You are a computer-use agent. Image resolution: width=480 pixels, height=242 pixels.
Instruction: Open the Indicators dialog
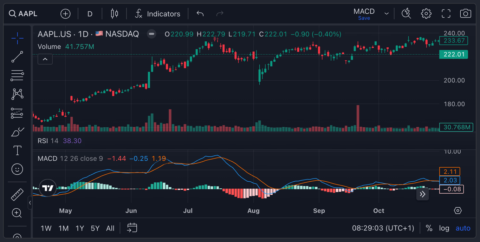click(157, 14)
